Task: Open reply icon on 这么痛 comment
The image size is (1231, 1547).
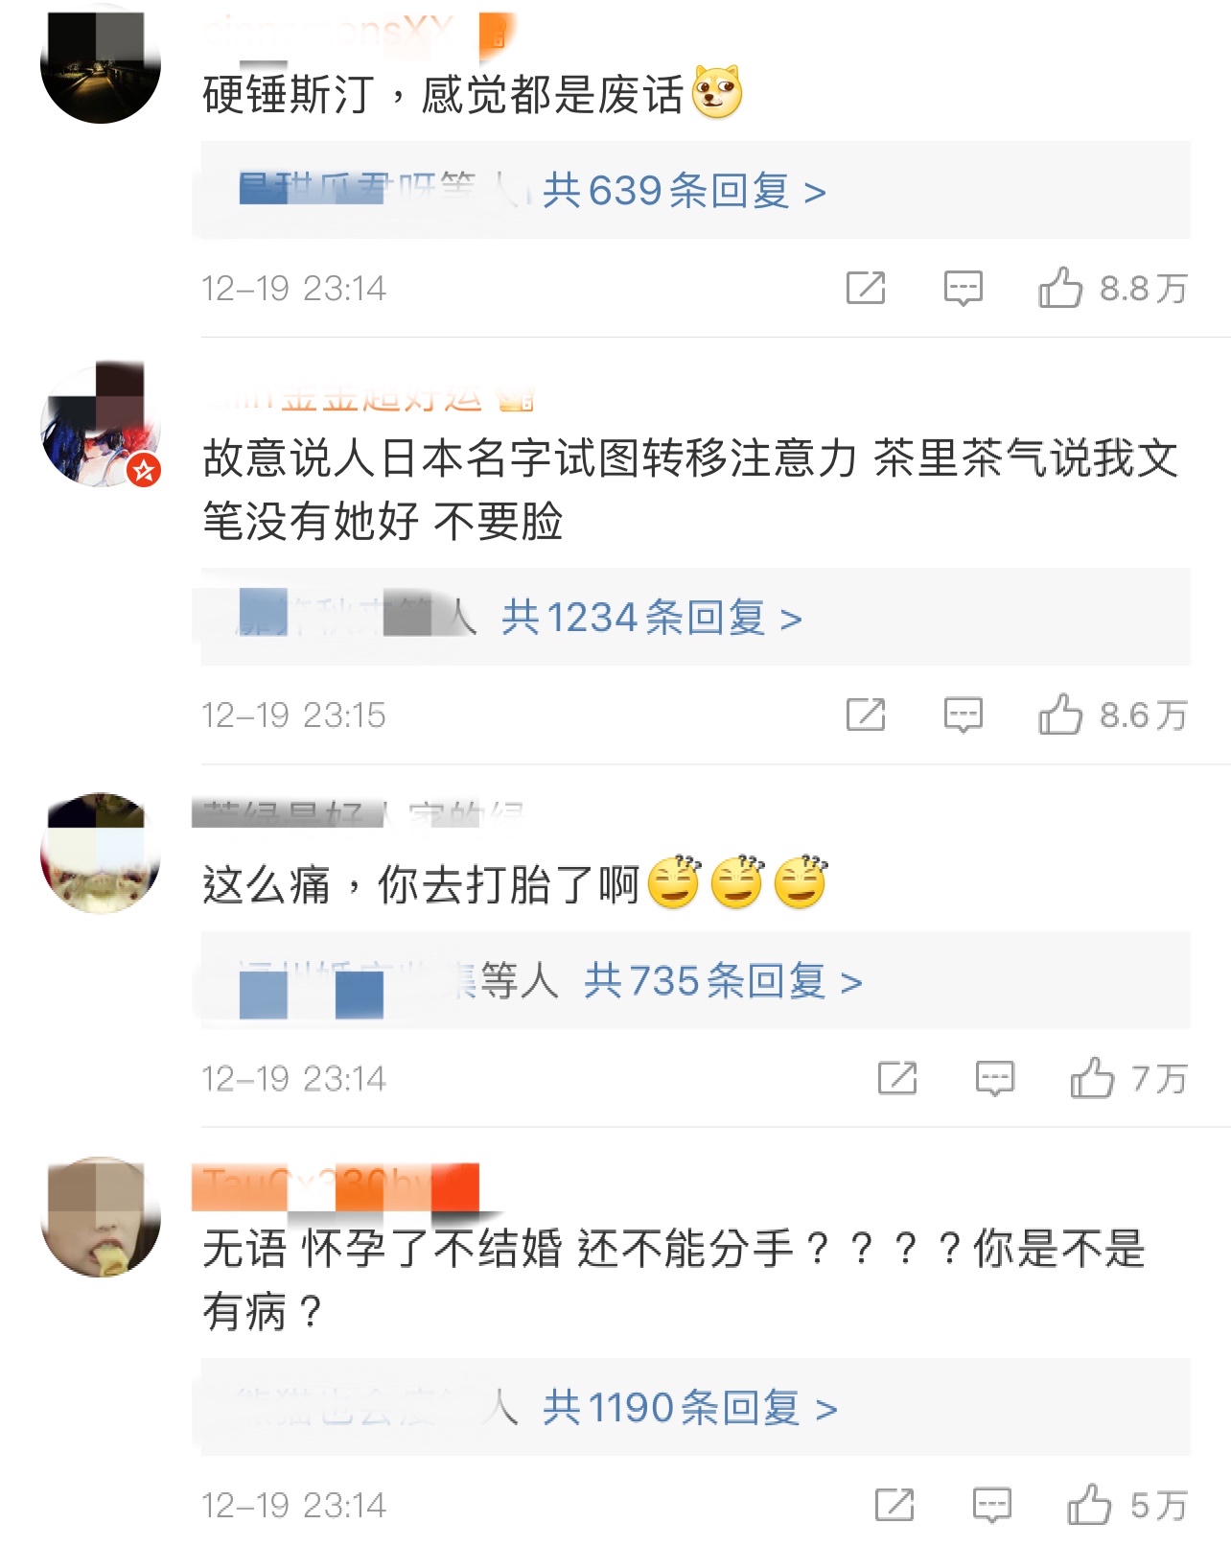Action: (994, 1078)
